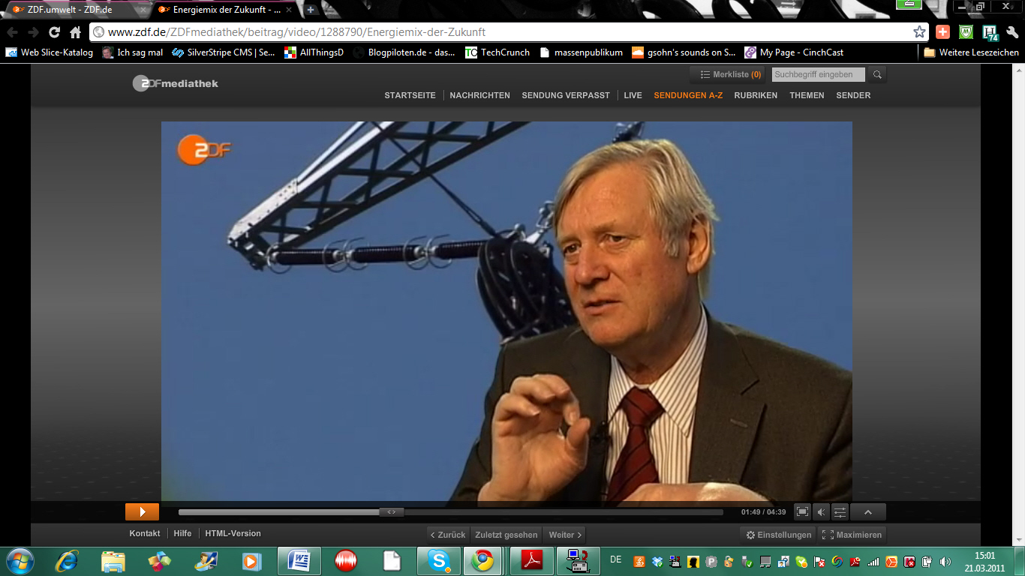1025x576 pixels.
Task: Open Skype from the Windows taskbar
Action: click(x=439, y=560)
